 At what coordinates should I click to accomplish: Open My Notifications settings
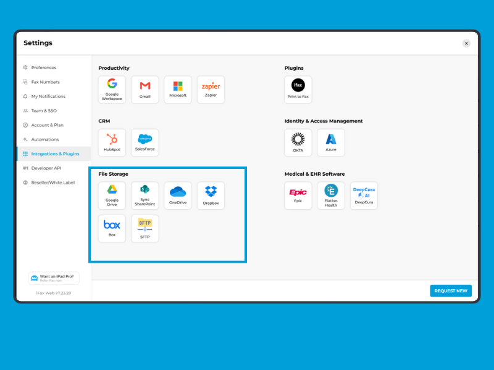pos(54,96)
